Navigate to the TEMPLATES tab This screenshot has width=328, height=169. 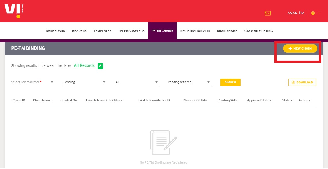point(102,31)
